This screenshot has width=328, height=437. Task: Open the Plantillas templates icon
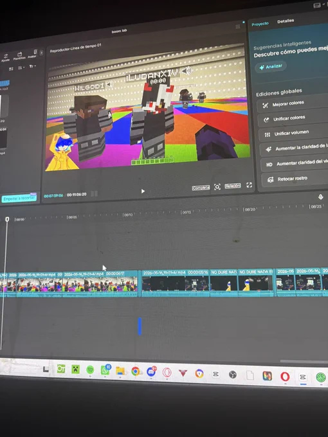pos(19,56)
